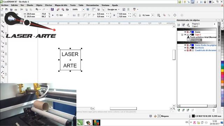
Task: Open the Mapas de bits menu
Action: tap(61, 5)
